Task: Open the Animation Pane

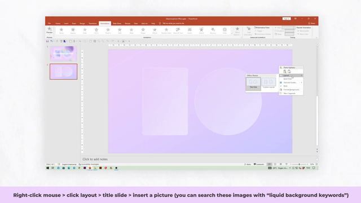Action: [x=262, y=28]
